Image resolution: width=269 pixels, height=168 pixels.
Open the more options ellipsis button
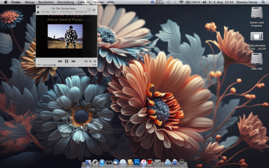pyautogui.click(x=94, y=10)
